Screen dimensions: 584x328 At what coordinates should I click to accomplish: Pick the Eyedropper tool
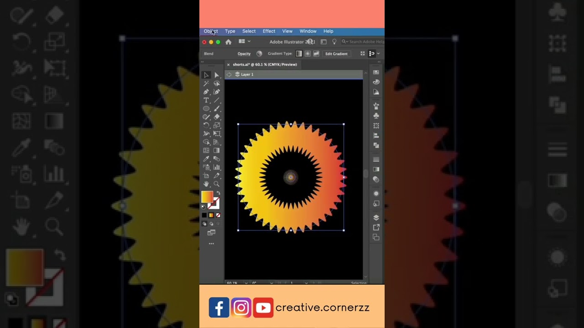coord(206,159)
